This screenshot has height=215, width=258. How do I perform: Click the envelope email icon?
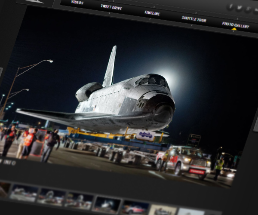(255, 10)
